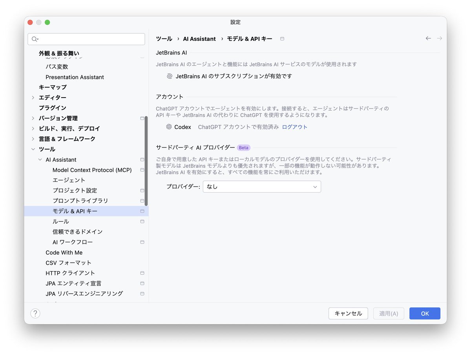Viewport: 471px width, 356px height.
Task: Open JPA リバースエンジニアリング settings
Action: coord(84,294)
